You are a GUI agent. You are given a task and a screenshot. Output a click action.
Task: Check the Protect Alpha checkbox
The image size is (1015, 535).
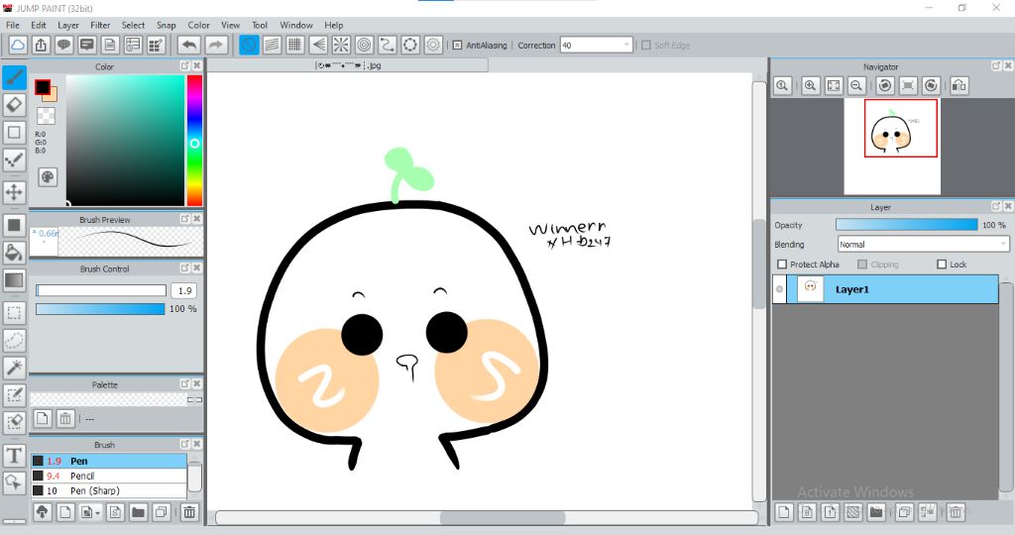coord(782,265)
